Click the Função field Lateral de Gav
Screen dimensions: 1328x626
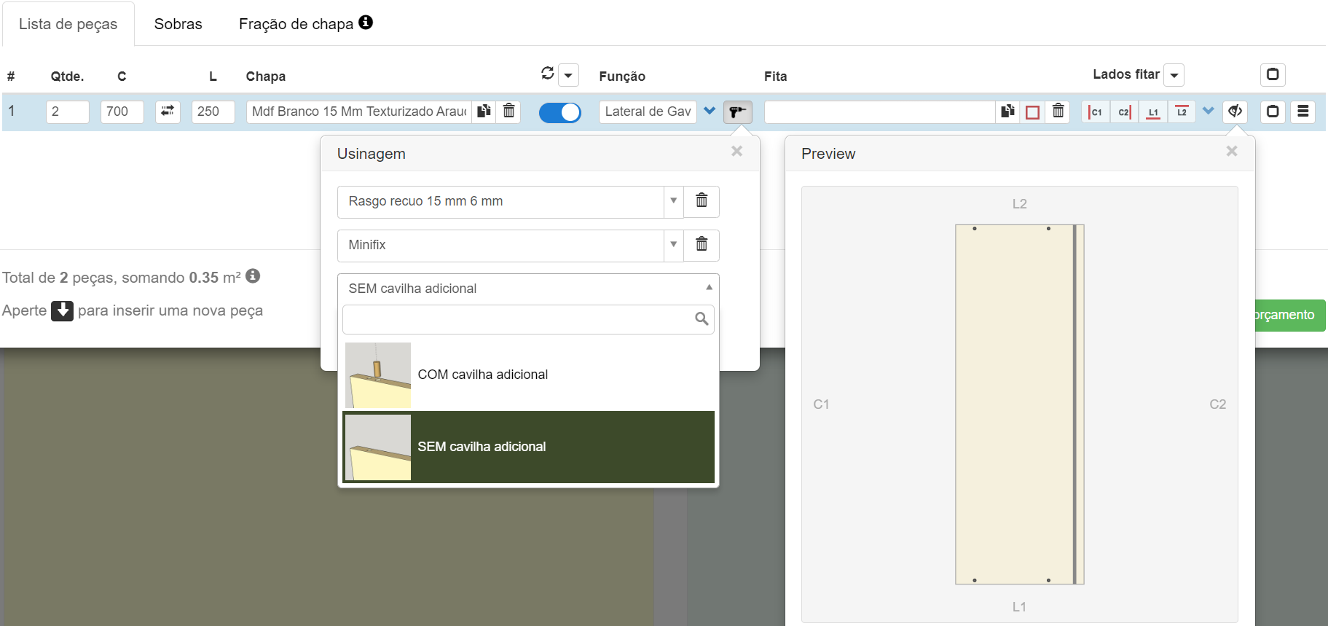coord(648,111)
